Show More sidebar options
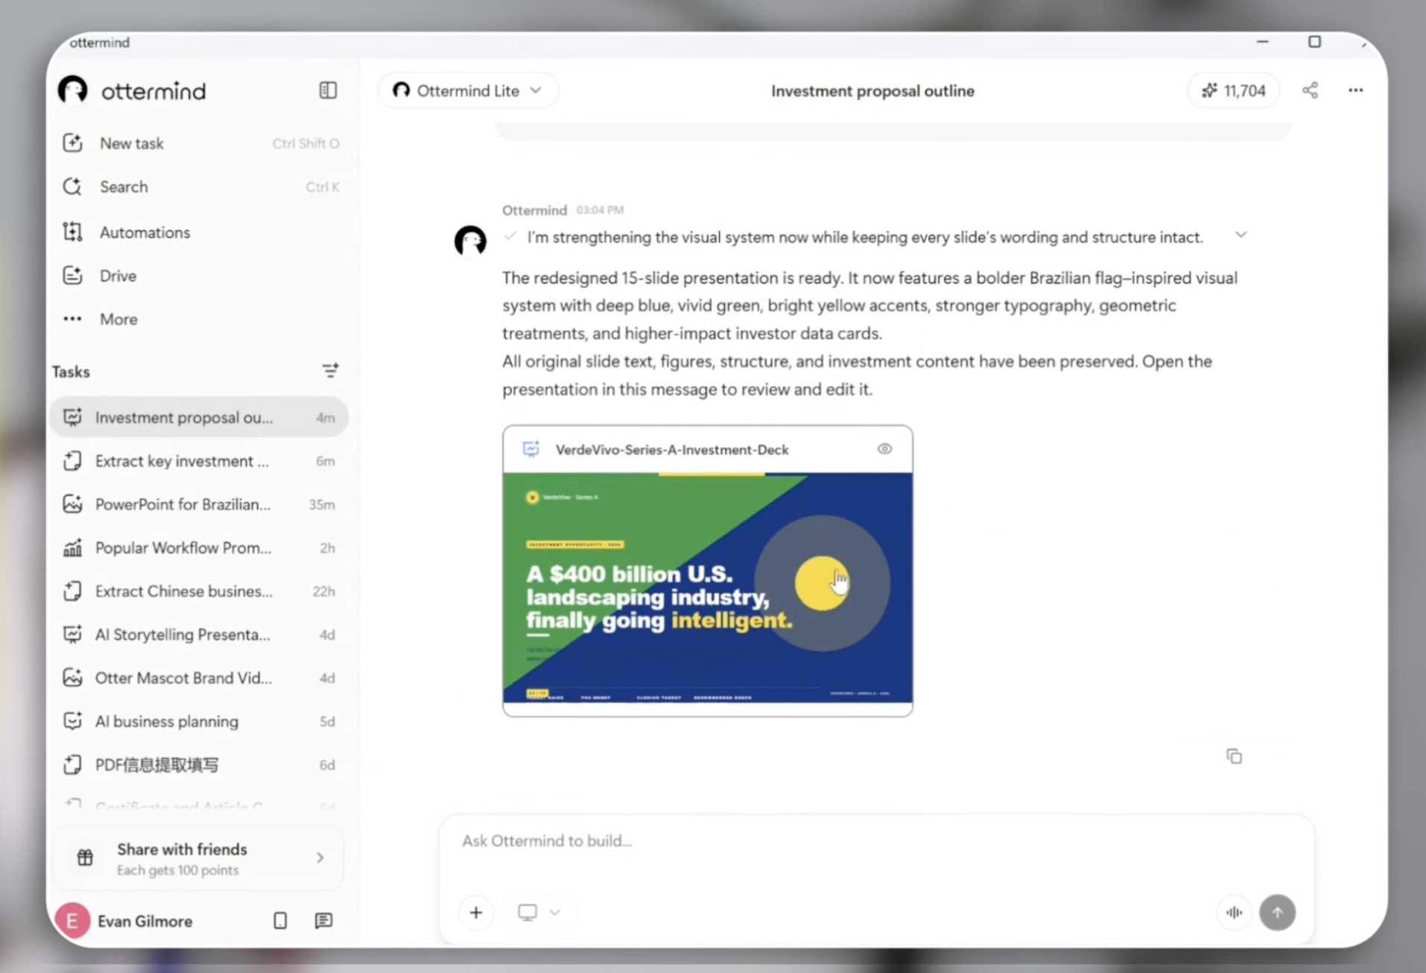The width and height of the screenshot is (1426, 973). 200,319
